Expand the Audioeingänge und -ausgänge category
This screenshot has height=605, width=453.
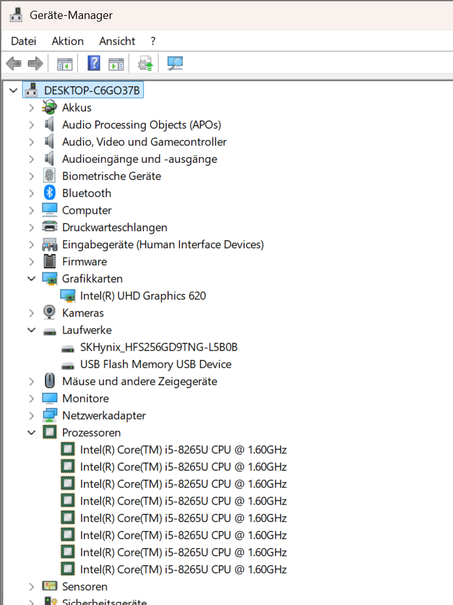(x=32, y=159)
